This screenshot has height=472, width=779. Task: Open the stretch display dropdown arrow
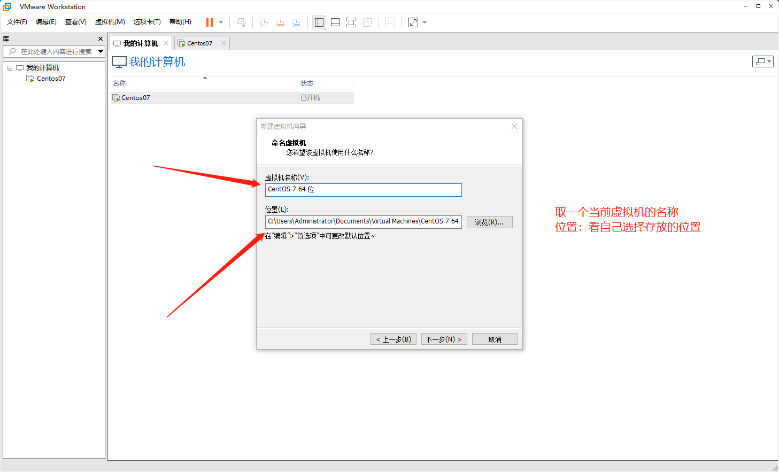point(425,22)
